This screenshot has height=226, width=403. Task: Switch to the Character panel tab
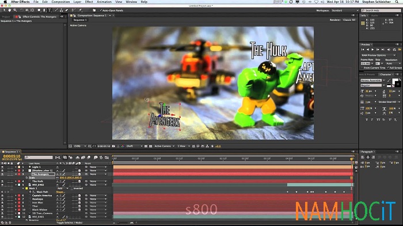coord(386,75)
